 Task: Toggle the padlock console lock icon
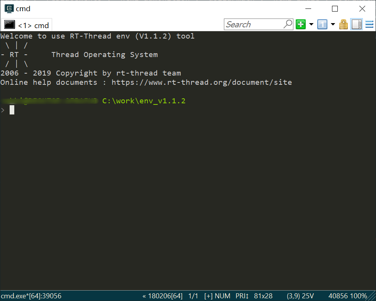344,24
